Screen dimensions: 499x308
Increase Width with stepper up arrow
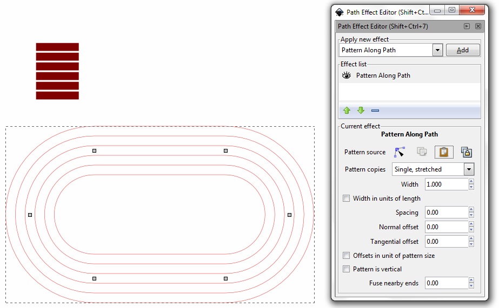(x=471, y=181)
